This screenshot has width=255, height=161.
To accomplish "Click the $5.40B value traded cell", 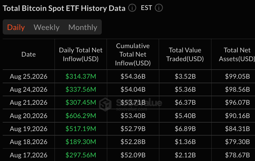I will 185,116.
